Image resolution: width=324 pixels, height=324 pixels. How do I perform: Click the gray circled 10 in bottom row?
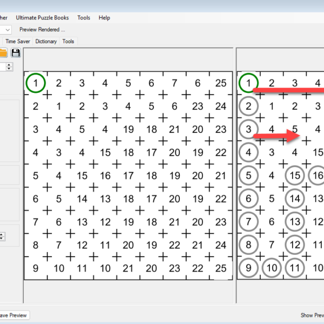point(272,268)
